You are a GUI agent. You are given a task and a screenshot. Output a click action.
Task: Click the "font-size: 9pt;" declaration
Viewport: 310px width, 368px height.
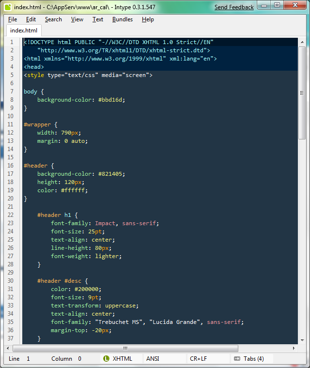coord(76,297)
